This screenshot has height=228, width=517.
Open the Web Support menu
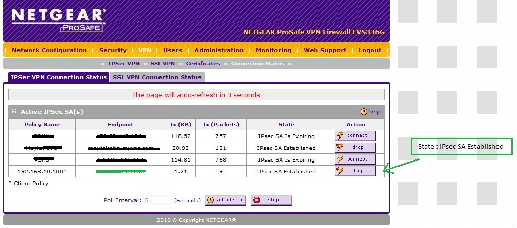325,50
